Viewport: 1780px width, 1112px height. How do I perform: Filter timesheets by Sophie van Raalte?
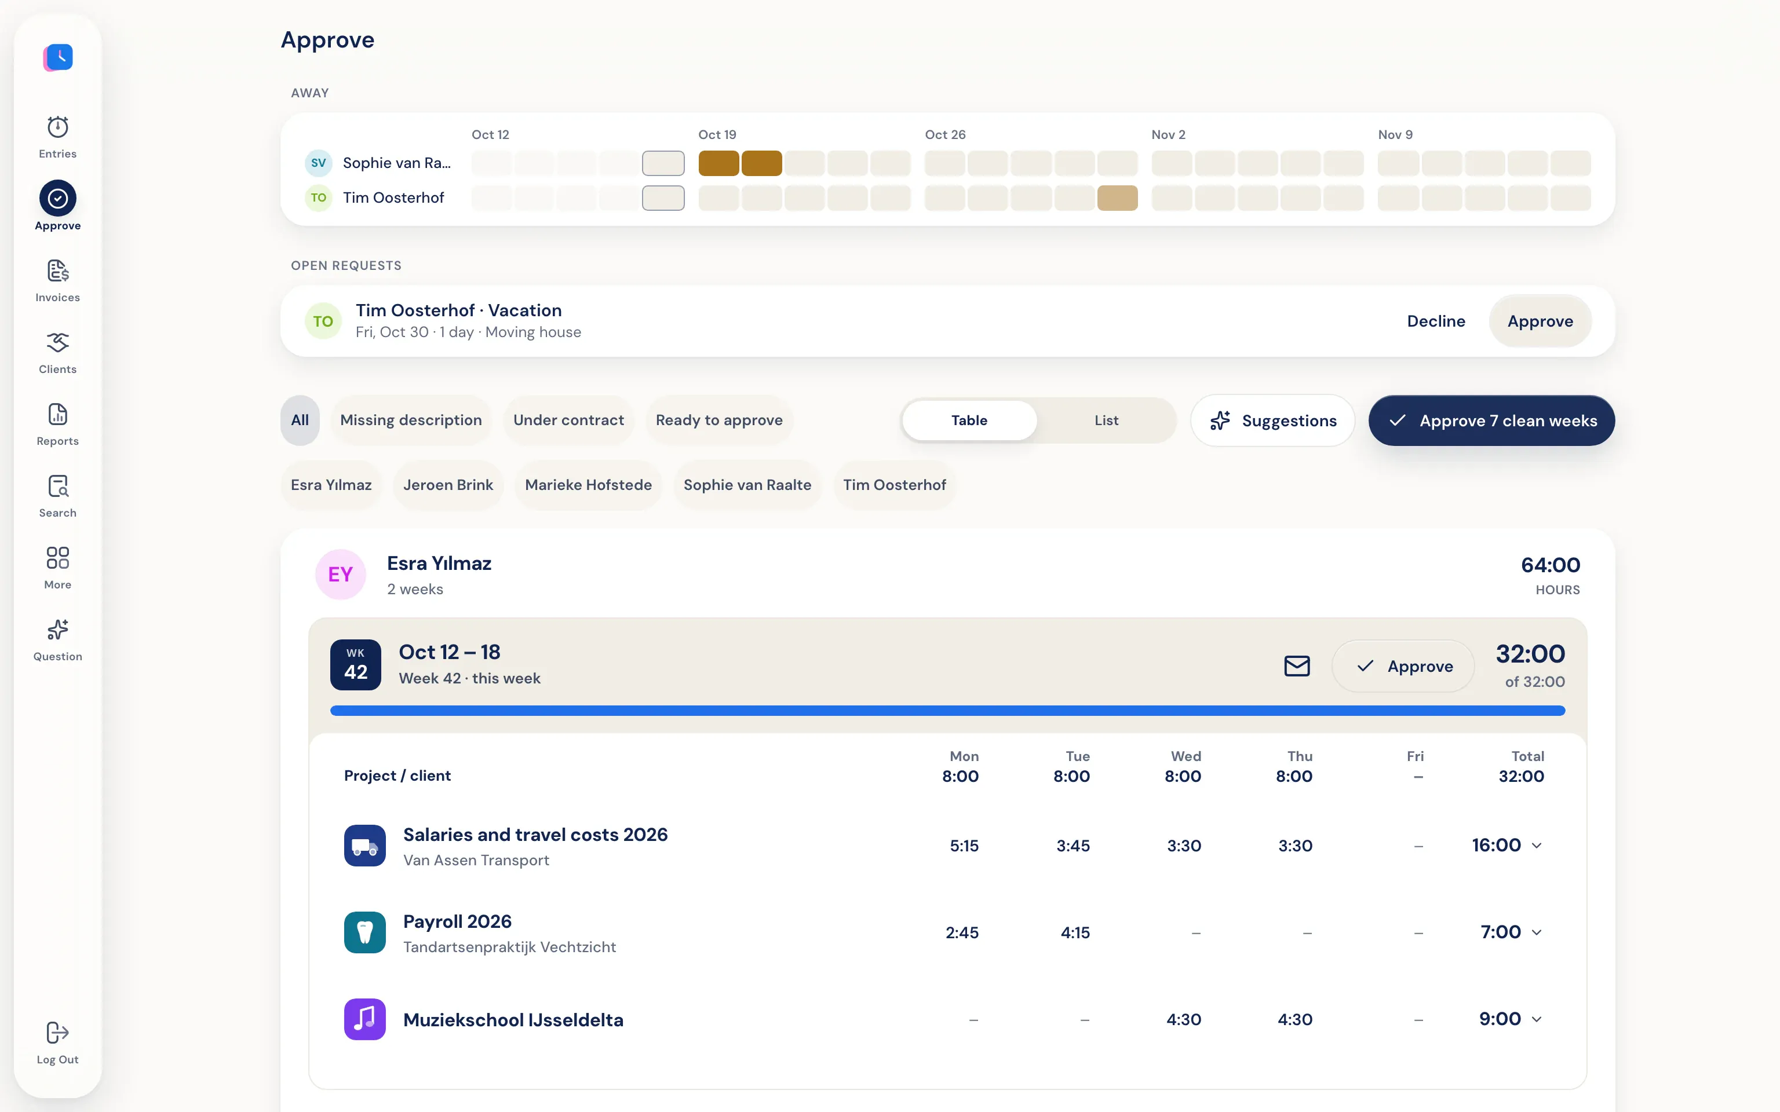coord(746,485)
